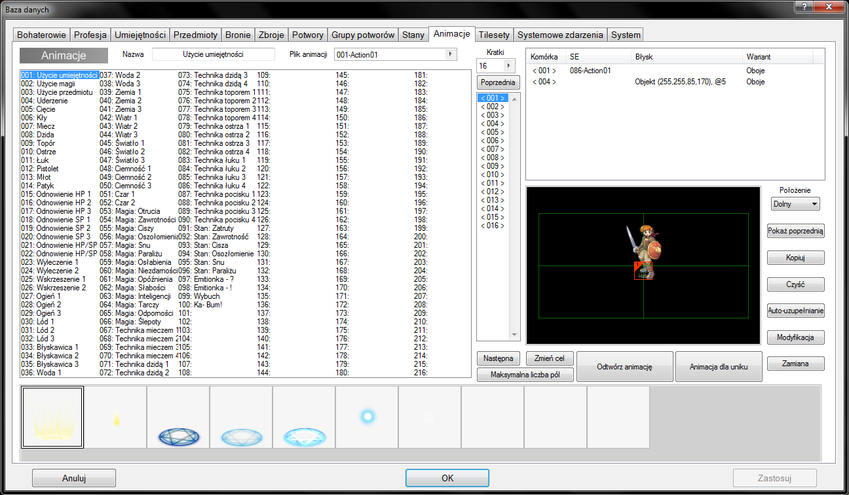Screen dimensions: 849x495
Task: Click the Auto-uzupełnianie button
Action: (x=796, y=311)
